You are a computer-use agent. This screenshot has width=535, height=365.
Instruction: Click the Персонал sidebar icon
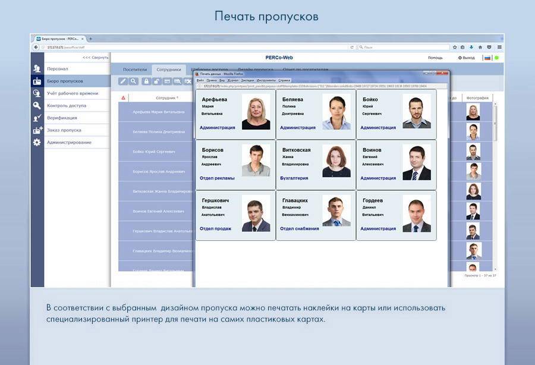click(x=37, y=69)
